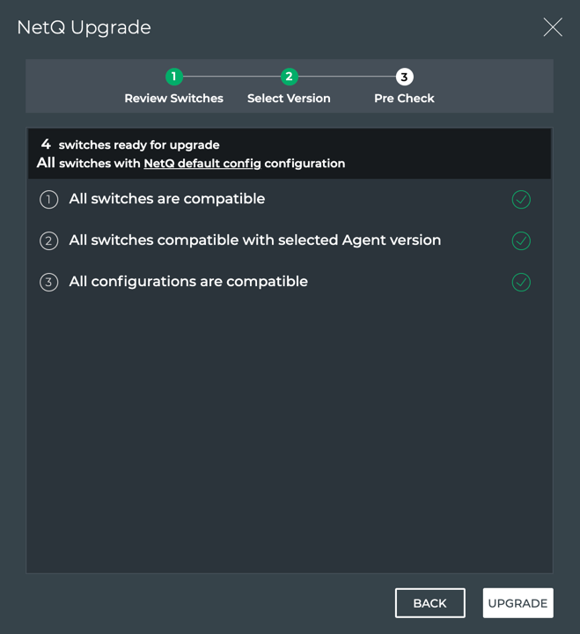
Task: Close the NetQ Upgrade dialog
Action: tap(553, 27)
